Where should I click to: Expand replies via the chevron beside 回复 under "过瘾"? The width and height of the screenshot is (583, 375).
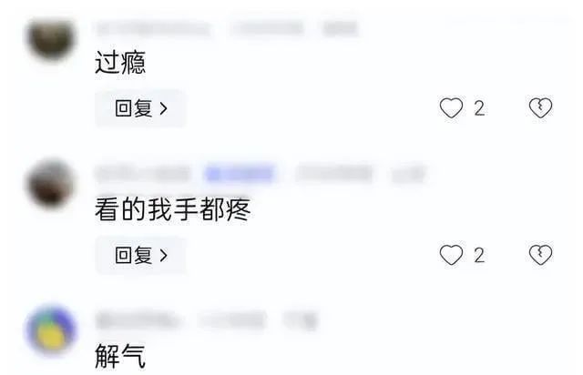pyautogui.click(x=163, y=108)
